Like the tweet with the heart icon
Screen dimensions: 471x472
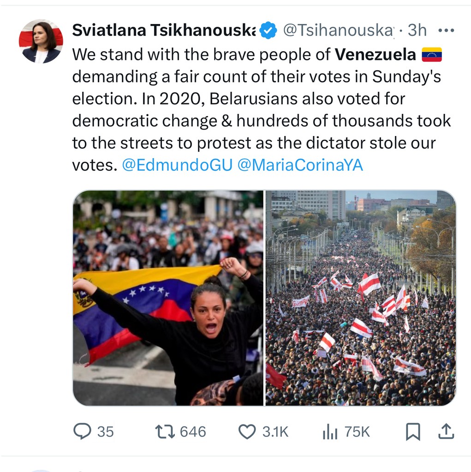(x=247, y=431)
